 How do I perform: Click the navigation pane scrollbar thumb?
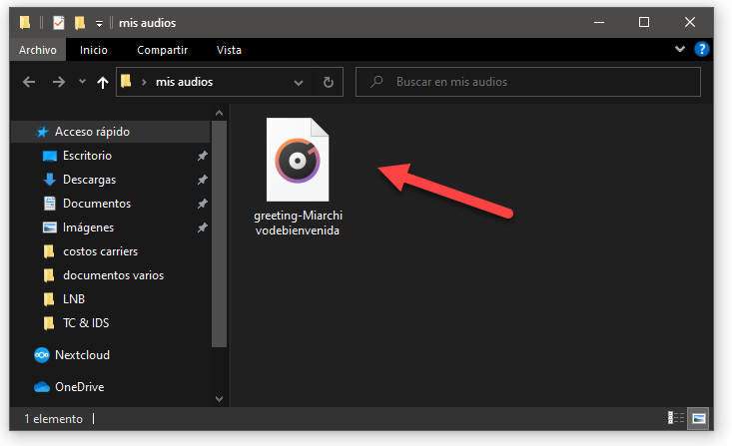pyautogui.click(x=220, y=233)
